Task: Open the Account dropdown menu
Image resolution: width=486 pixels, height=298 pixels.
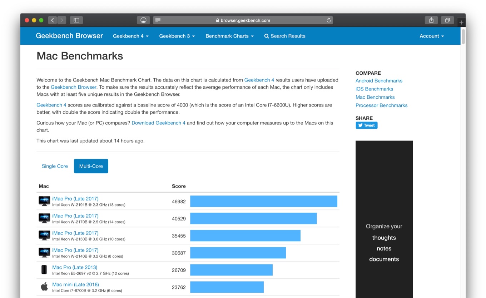Action: 432,36
